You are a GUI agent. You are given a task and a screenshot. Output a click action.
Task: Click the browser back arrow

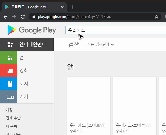click(5, 17)
